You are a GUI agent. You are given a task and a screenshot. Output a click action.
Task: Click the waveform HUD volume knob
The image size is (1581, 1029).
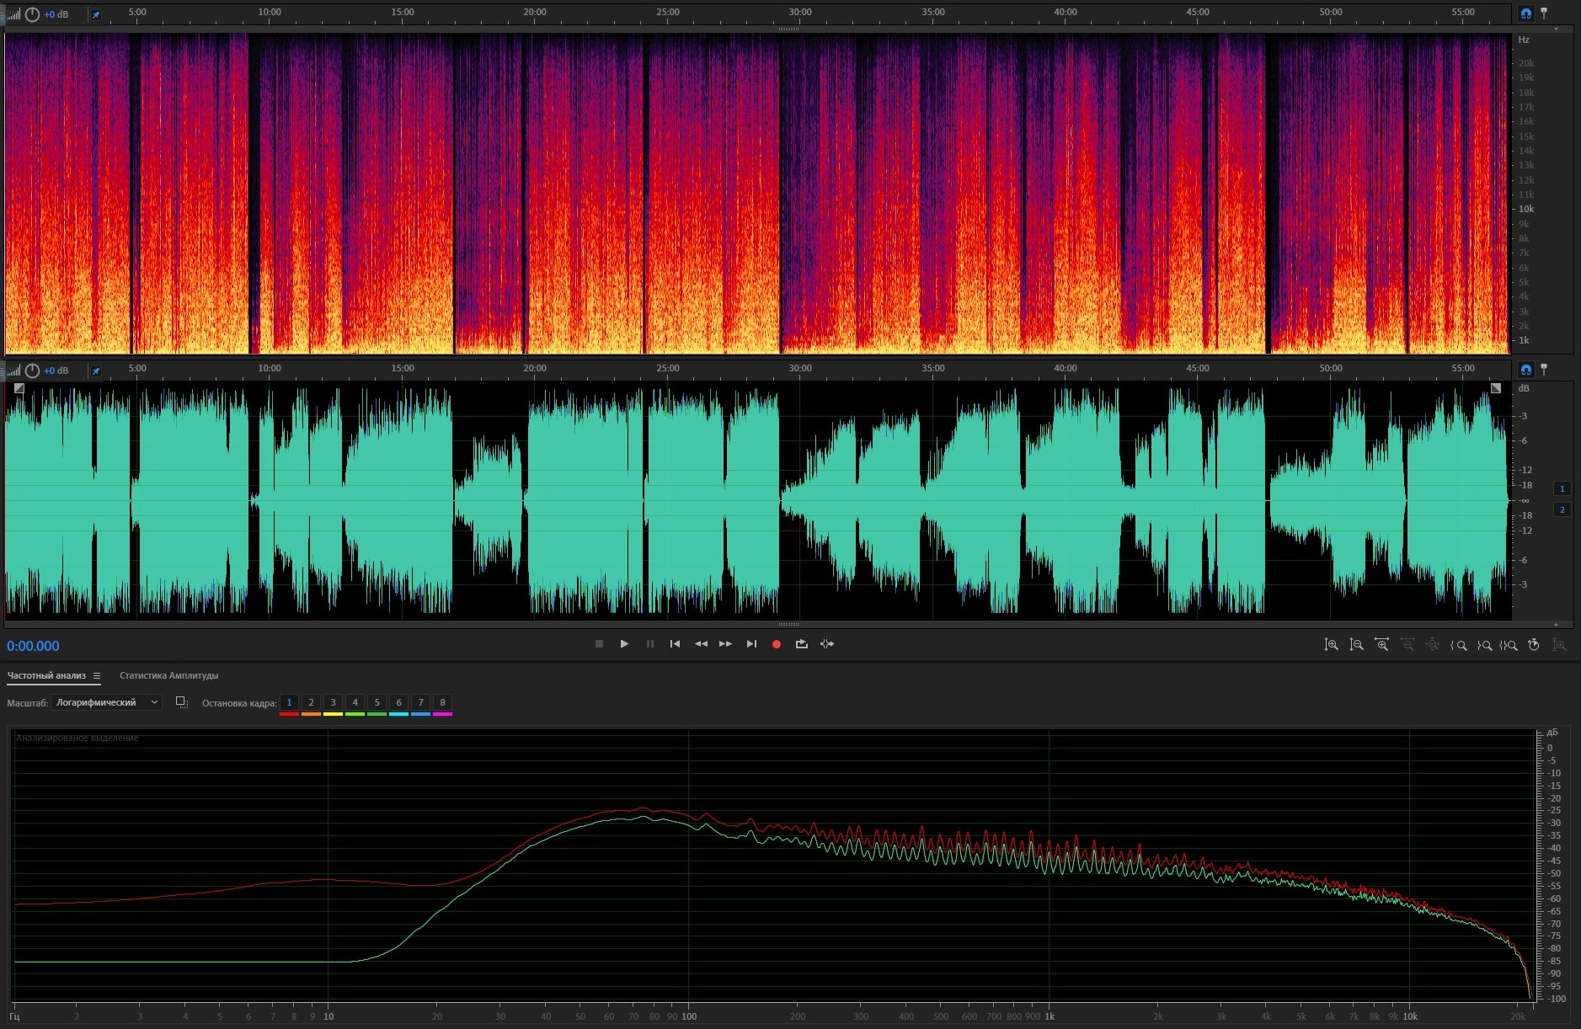click(32, 371)
